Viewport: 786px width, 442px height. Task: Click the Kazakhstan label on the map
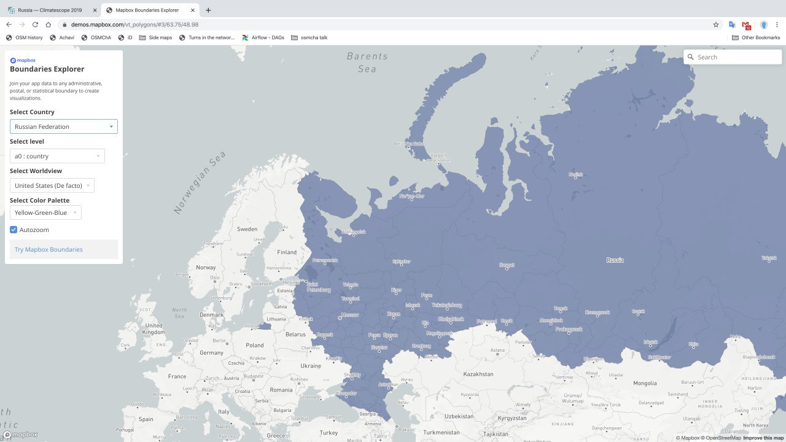(x=478, y=374)
